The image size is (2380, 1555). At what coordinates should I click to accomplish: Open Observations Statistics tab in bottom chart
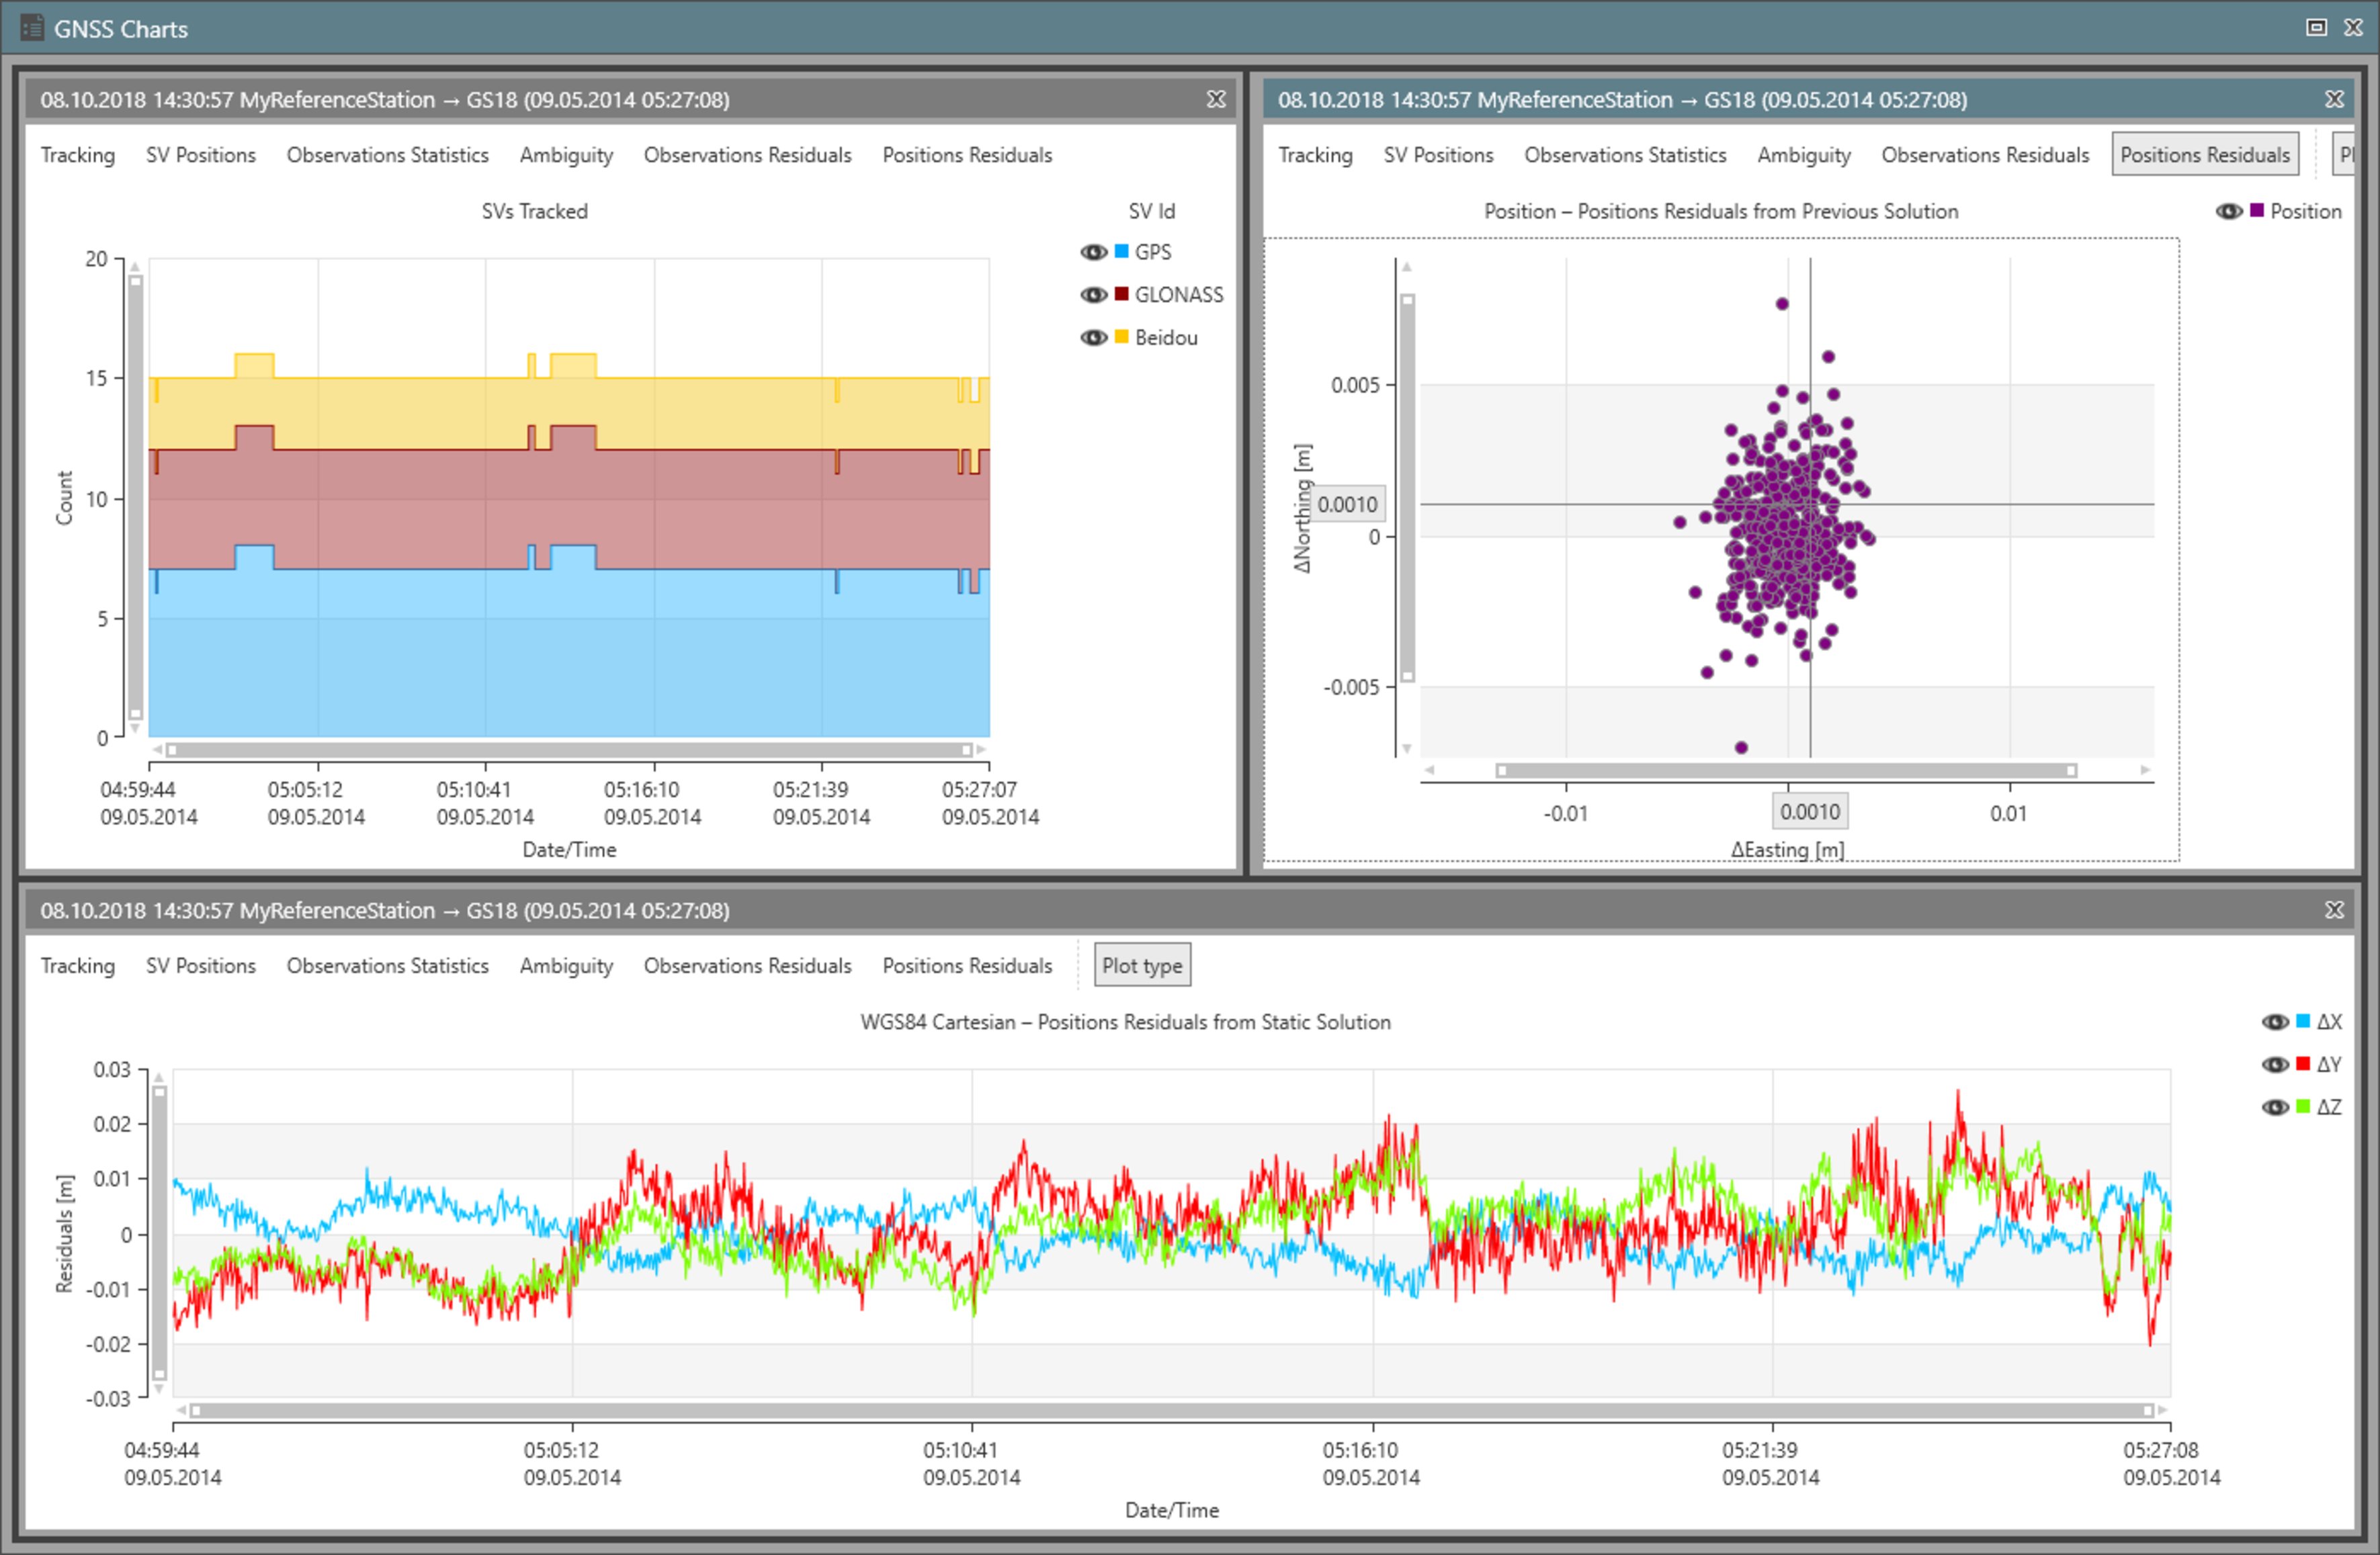(388, 965)
